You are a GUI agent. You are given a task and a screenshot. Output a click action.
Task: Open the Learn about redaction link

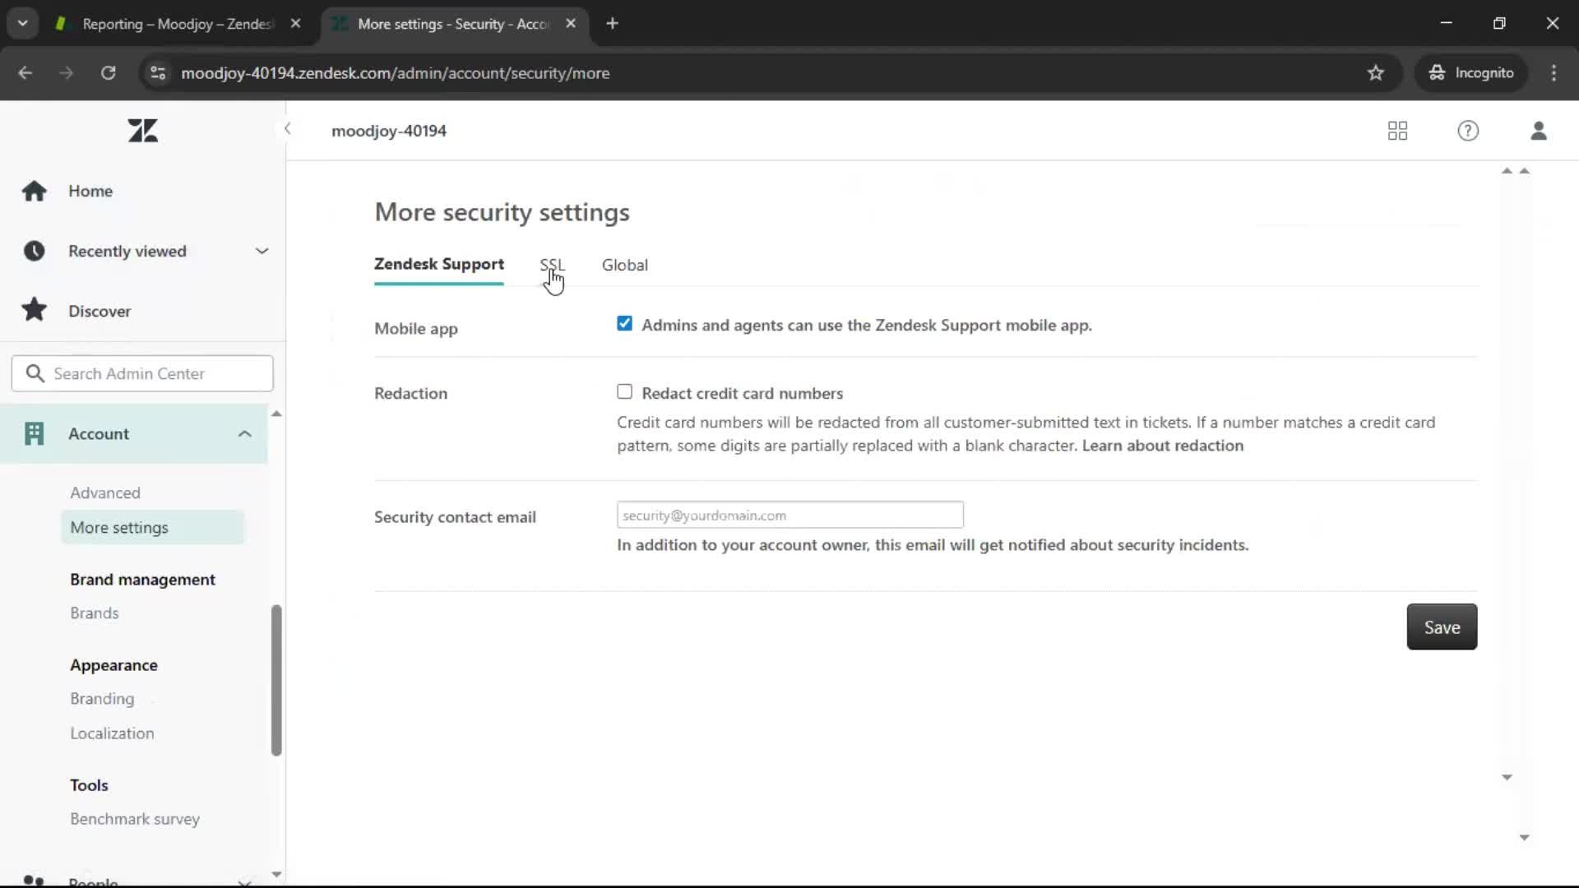pos(1162,445)
